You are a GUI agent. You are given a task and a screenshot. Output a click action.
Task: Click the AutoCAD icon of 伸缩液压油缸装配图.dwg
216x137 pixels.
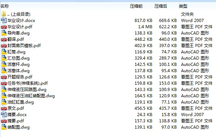4,96
